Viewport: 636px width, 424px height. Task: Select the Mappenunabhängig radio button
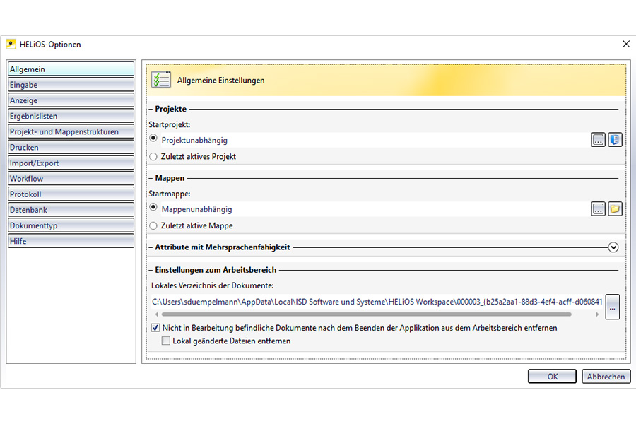coord(153,208)
